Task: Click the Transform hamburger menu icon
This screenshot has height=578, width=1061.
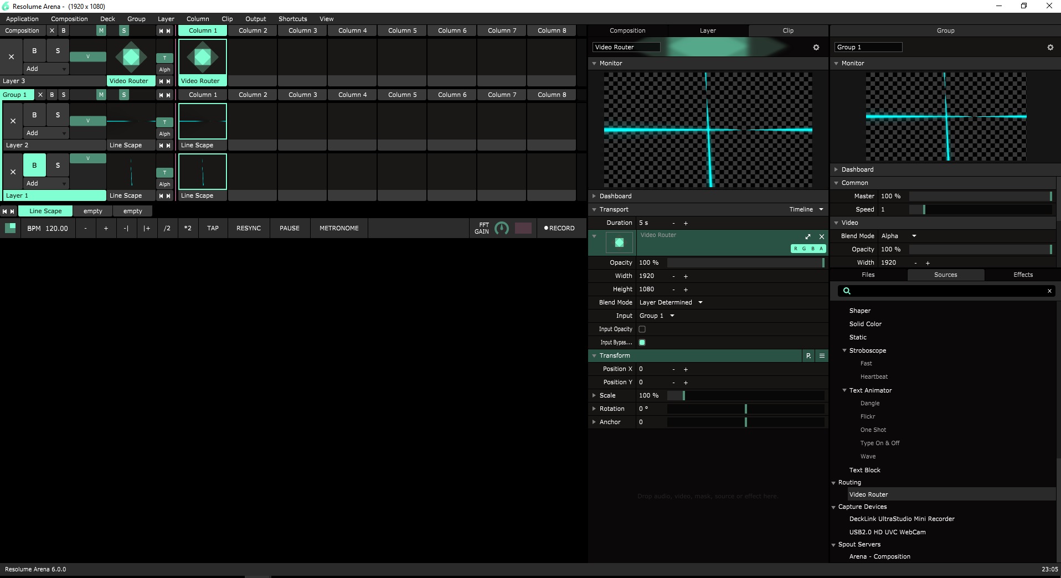Action: [822, 356]
